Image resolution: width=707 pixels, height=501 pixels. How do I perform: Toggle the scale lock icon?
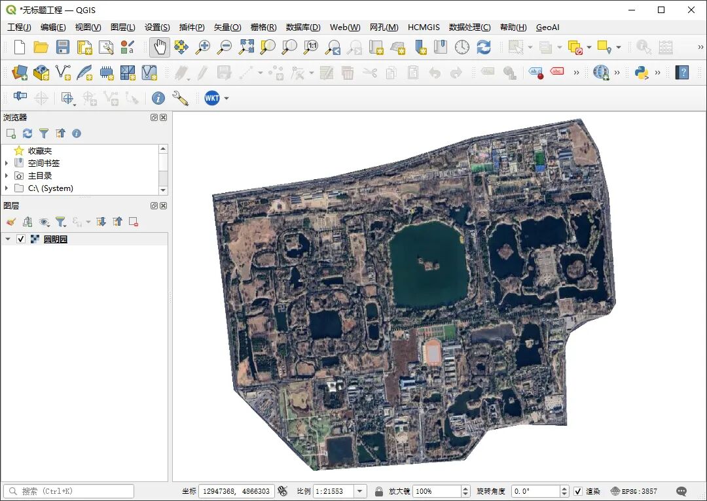coord(379,491)
